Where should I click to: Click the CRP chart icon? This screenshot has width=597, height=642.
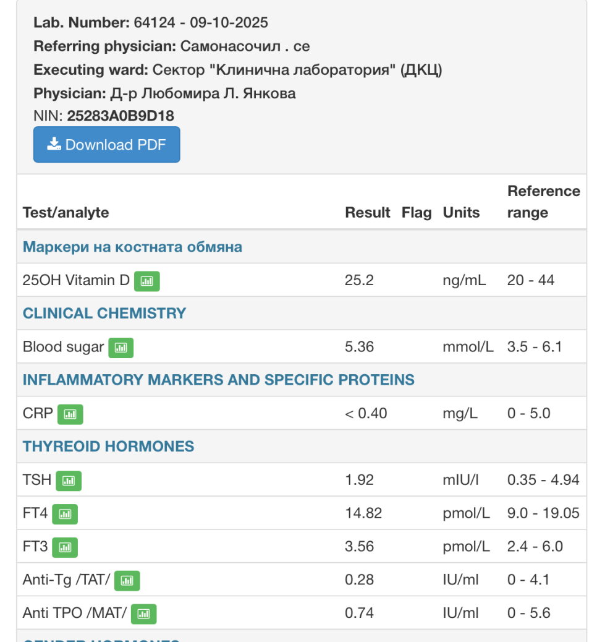click(70, 414)
